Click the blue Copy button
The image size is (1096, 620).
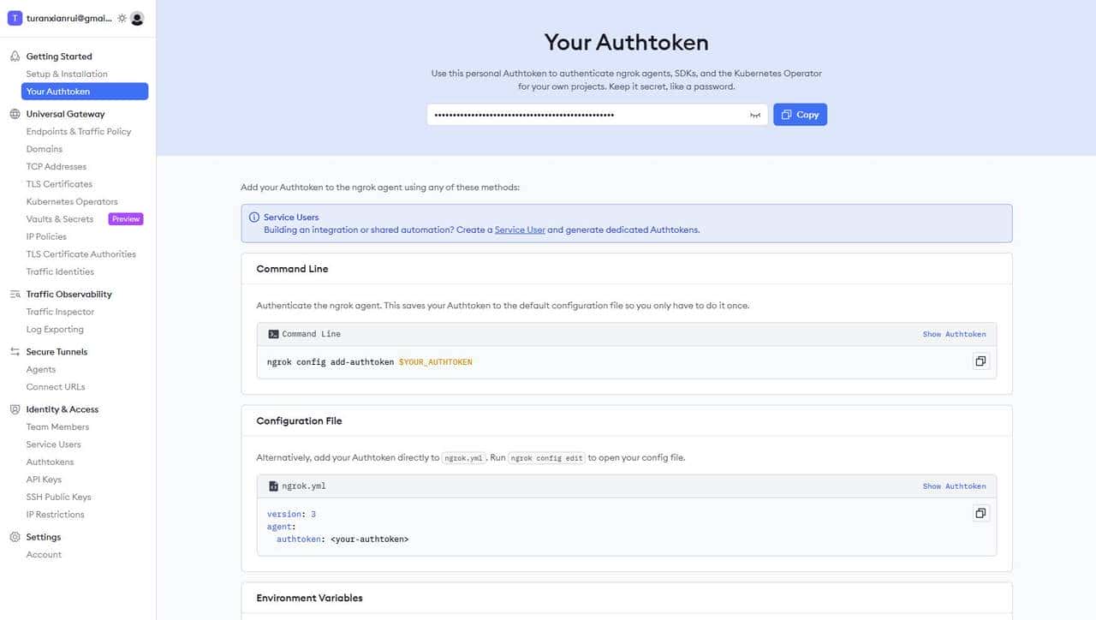(799, 114)
